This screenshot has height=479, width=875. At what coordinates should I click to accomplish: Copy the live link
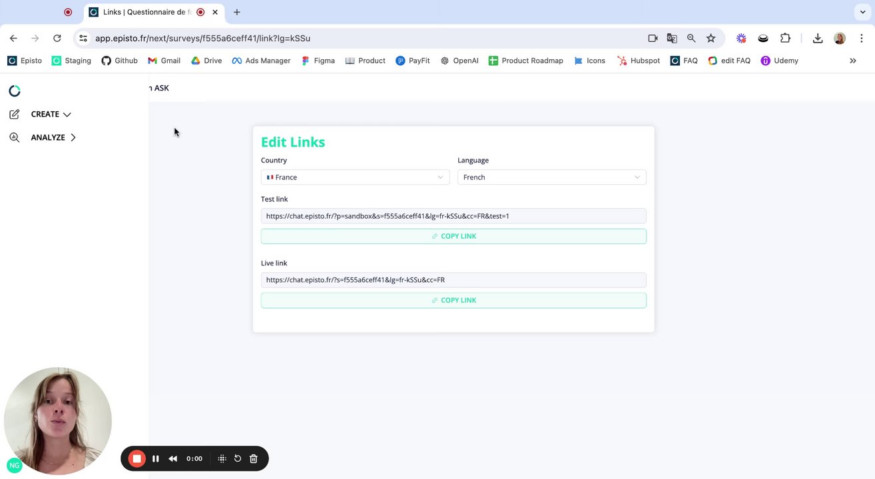point(453,300)
